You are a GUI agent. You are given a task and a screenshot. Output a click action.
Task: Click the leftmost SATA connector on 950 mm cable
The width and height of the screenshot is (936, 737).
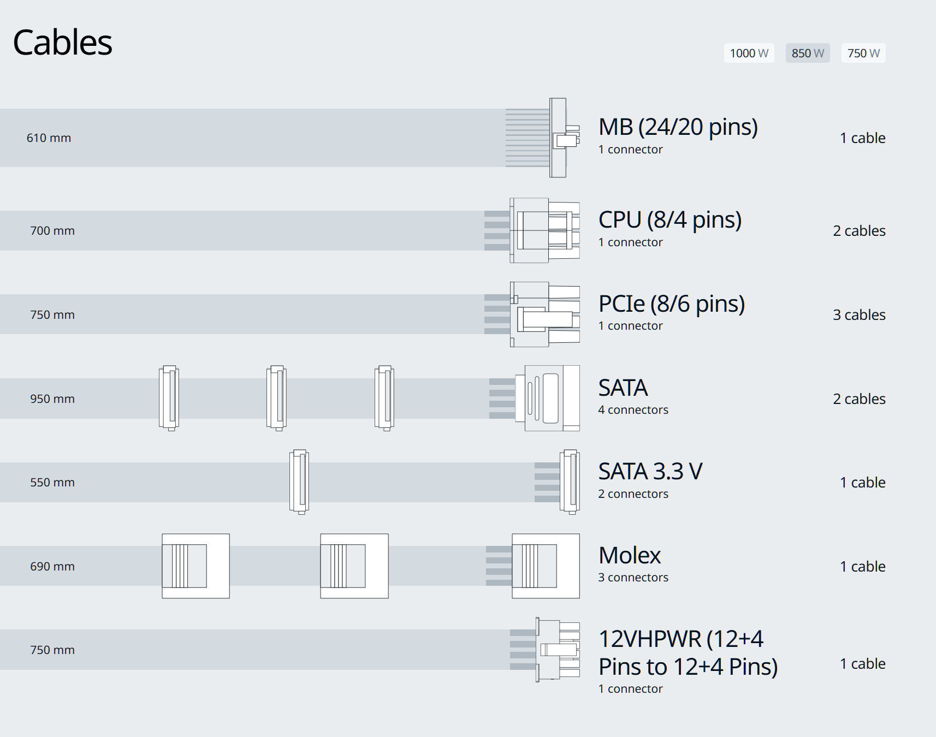(169, 398)
